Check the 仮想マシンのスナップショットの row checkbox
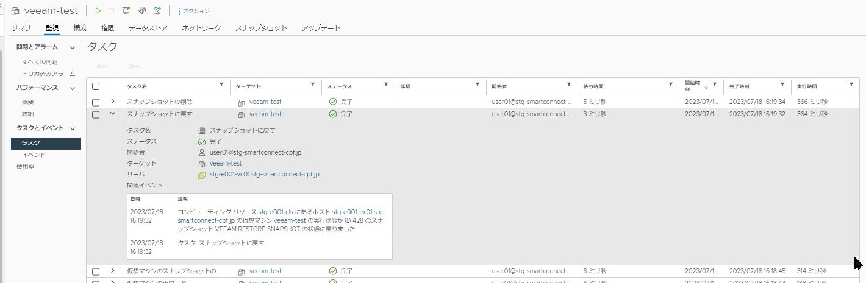 [96, 271]
